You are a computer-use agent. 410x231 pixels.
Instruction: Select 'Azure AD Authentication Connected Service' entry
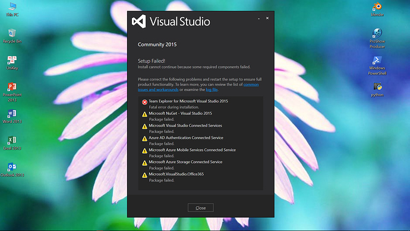186,138
